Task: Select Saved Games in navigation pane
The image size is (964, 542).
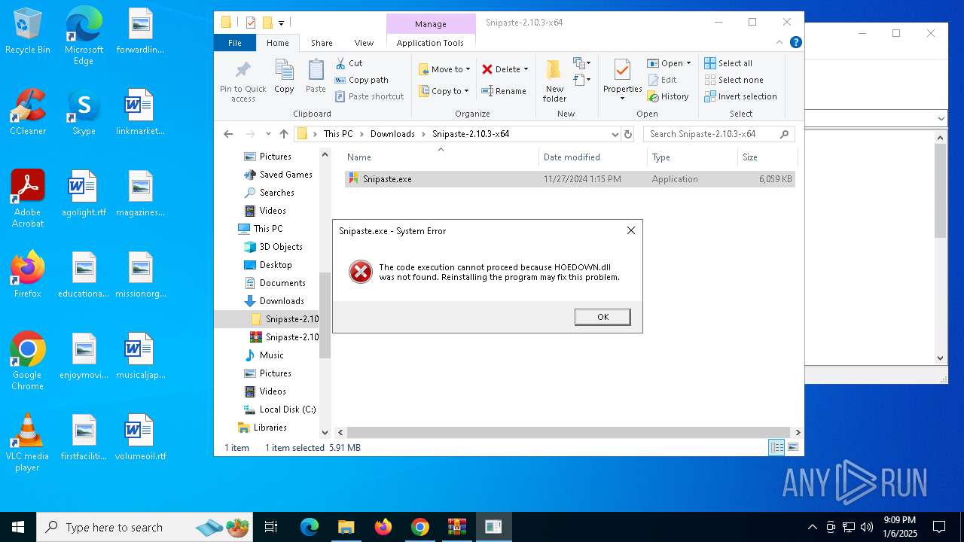Action: [285, 175]
